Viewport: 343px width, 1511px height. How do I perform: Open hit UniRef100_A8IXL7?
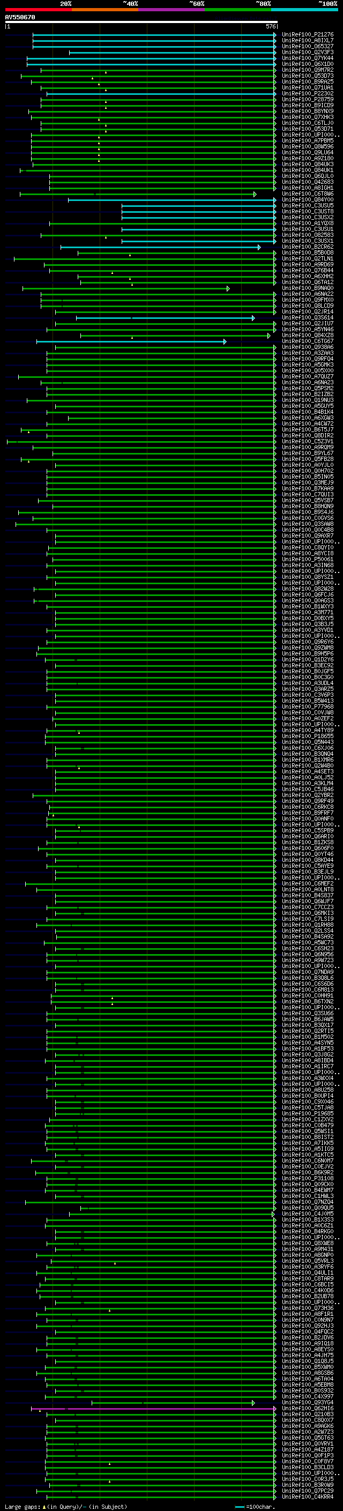(x=307, y=41)
